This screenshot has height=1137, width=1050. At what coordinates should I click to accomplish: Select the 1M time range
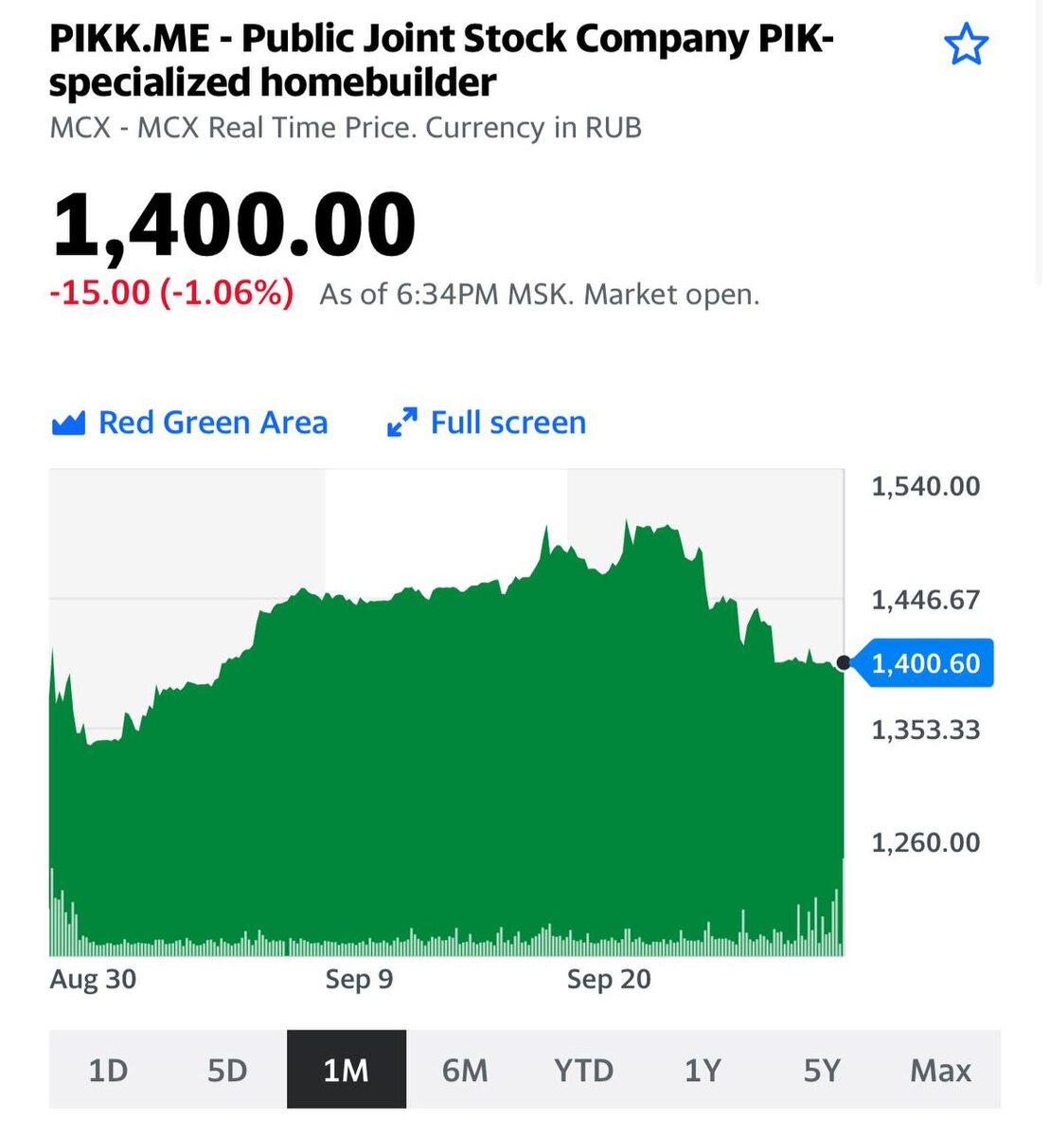point(347,1070)
